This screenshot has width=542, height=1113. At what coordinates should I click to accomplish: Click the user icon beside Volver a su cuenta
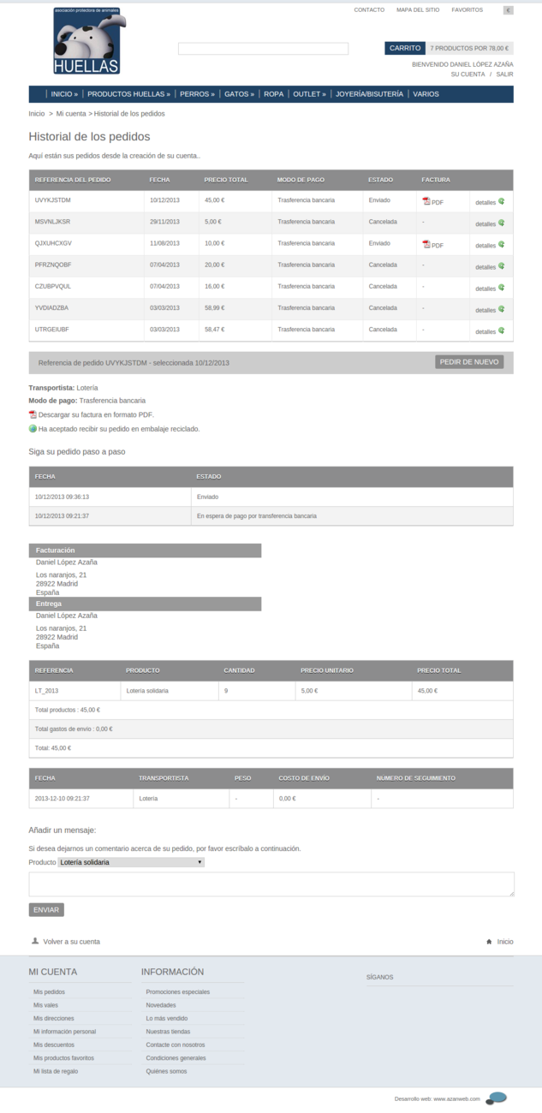(x=35, y=940)
